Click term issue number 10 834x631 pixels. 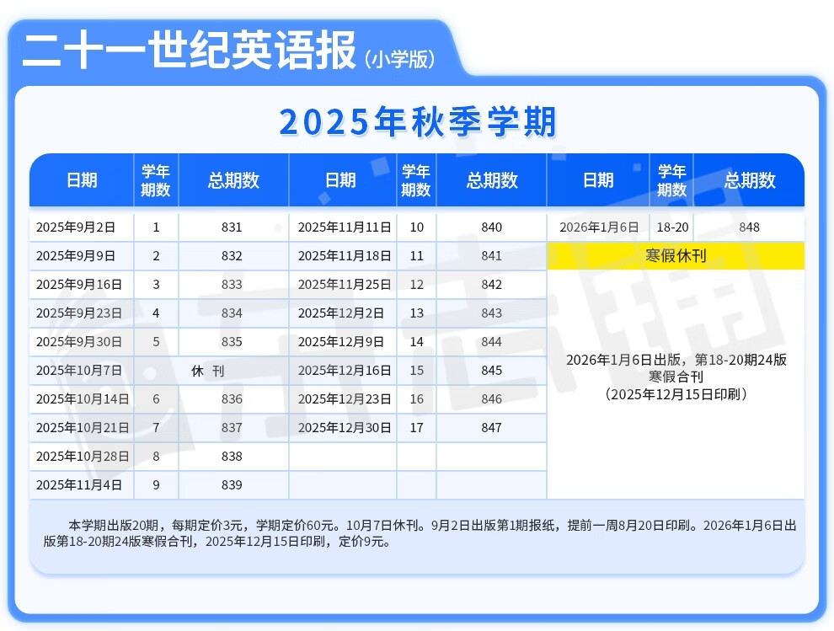pos(416,227)
